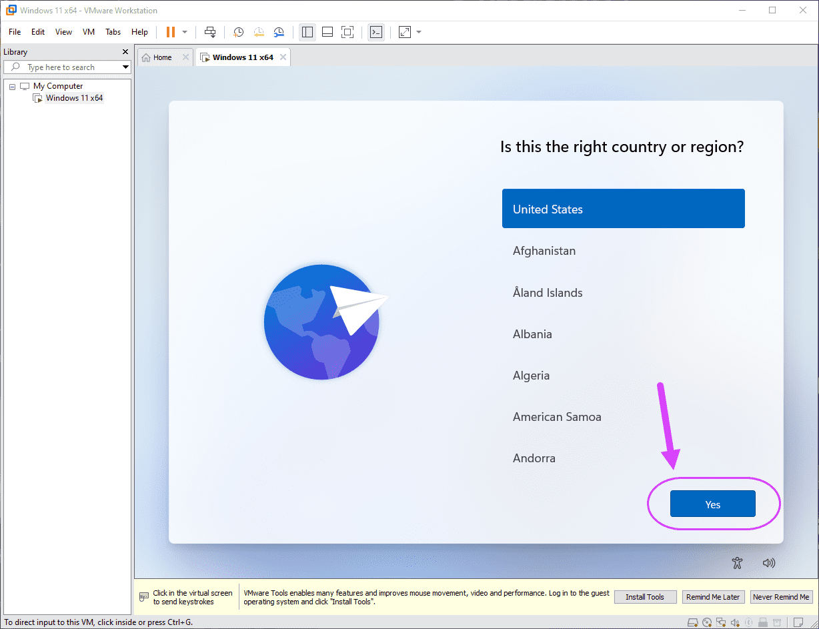The image size is (819, 629).
Task: Open the message log note icon
Action: pyautogui.click(x=798, y=622)
